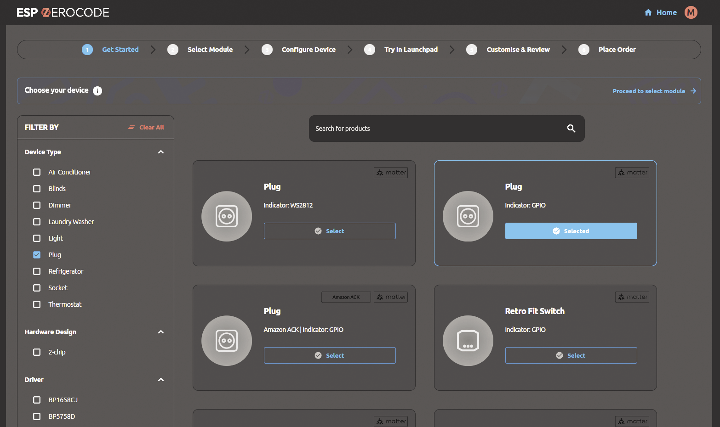This screenshot has height=427, width=720.
Task: Click the plug icon of WS2812 card
Action: (227, 216)
